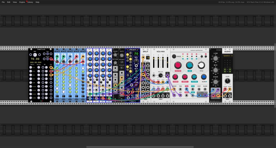This screenshot has height=148, width=276.
Task: Click the DENSITY knob
Action: [x=185, y=77]
